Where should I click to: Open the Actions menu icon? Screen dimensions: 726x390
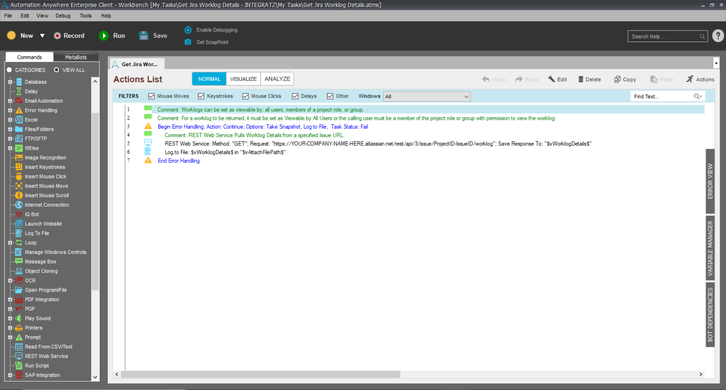coord(690,79)
